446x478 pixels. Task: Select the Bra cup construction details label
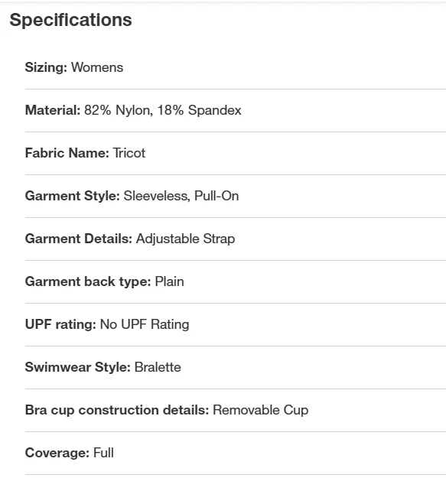[117, 411]
